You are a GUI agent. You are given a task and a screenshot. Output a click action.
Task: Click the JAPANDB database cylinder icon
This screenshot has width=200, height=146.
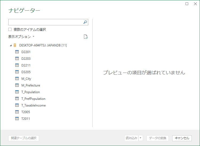(x=15, y=45)
